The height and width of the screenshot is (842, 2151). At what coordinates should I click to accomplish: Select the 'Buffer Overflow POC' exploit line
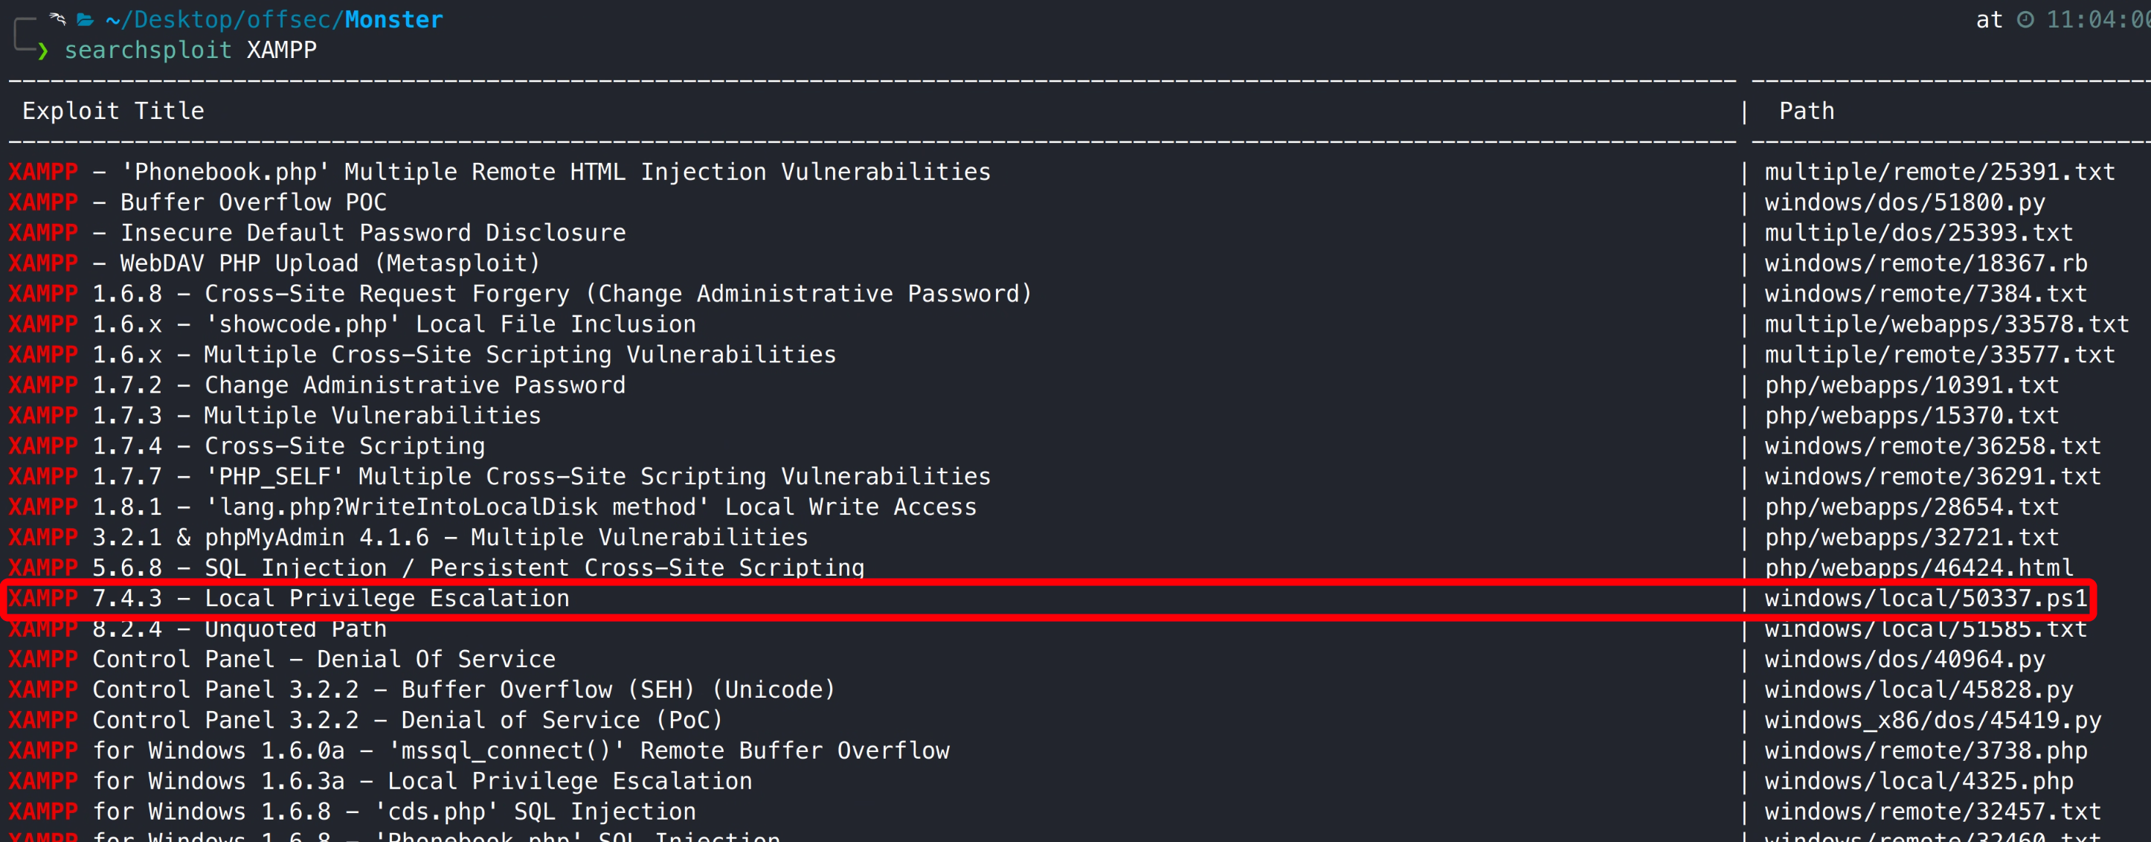click(253, 202)
